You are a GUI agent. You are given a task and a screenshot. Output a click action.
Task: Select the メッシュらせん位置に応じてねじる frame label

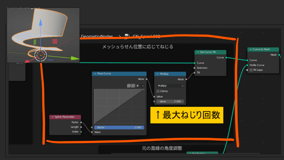[138, 47]
